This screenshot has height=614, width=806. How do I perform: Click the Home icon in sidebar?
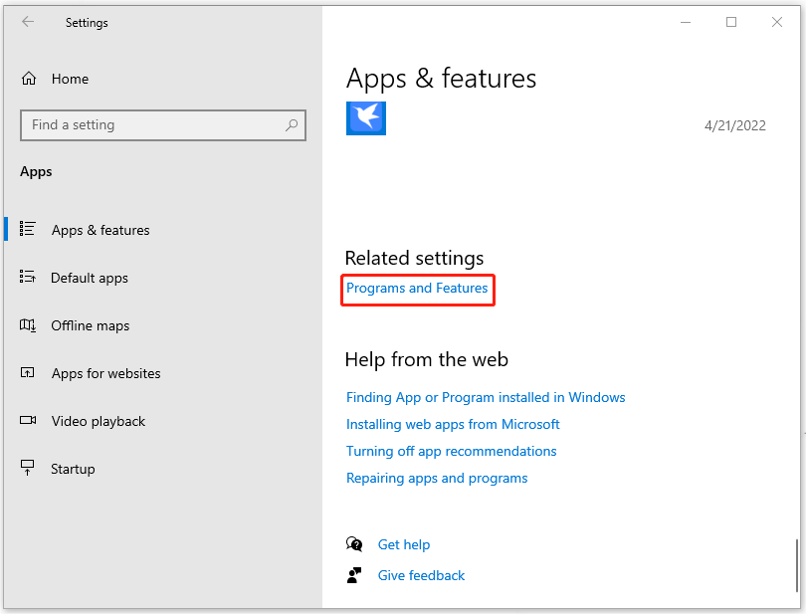coord(29,79)
